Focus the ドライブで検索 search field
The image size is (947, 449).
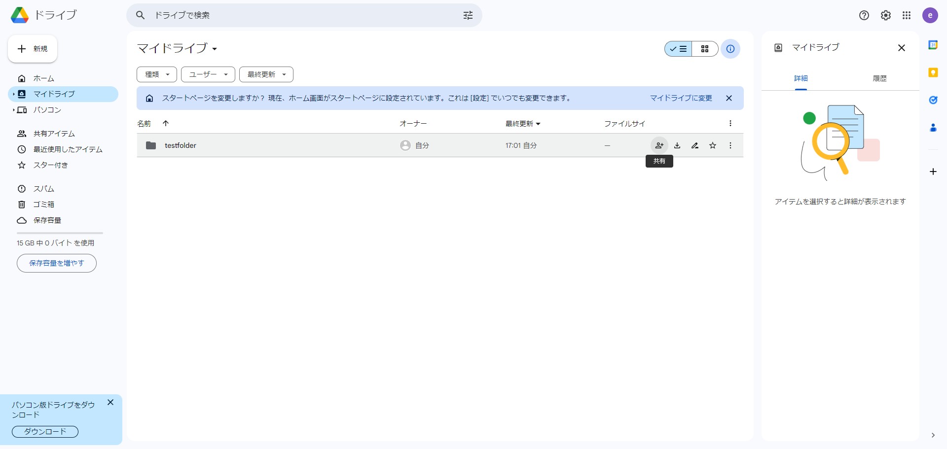(x=304, y=15)
